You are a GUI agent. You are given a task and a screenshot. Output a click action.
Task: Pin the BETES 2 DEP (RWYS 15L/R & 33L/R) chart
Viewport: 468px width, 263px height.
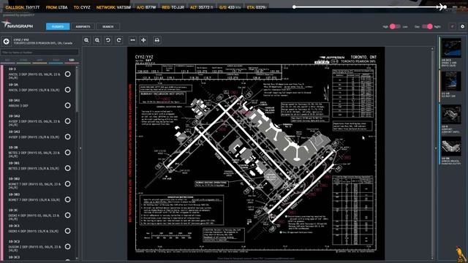click(68, 168)
